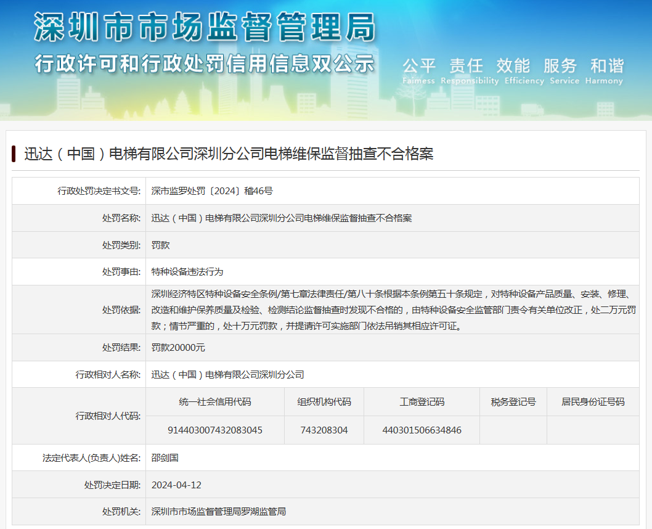Viewport: 652px width, 529px height.
Task: Click the 责任 Responsibility slogan text
Action: 469,72
